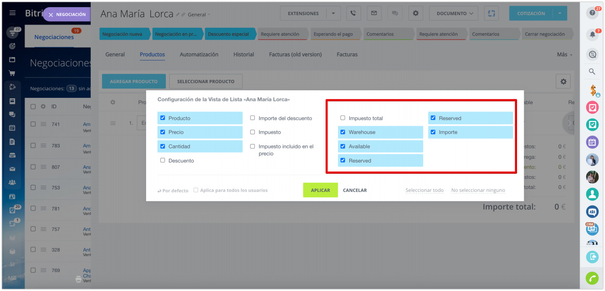Click the Agregar producto button
The width and height of the screenshot is (605, 291).
click(x=134, y=81)
